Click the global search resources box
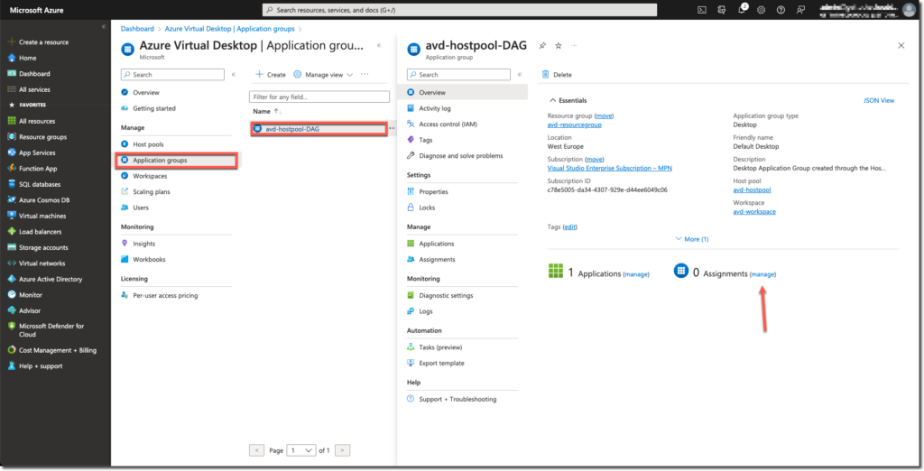The height and width of the screenshot is (471, 924). [459, 10]
